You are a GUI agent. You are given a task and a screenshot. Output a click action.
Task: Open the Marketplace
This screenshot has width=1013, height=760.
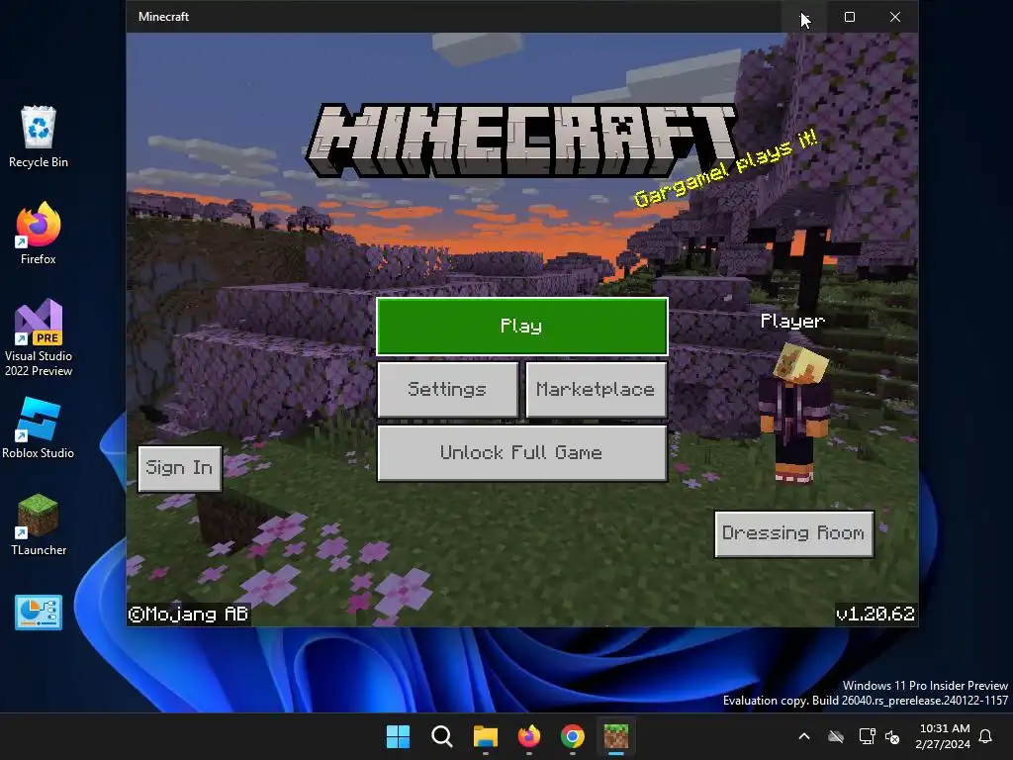click(596, 389)
